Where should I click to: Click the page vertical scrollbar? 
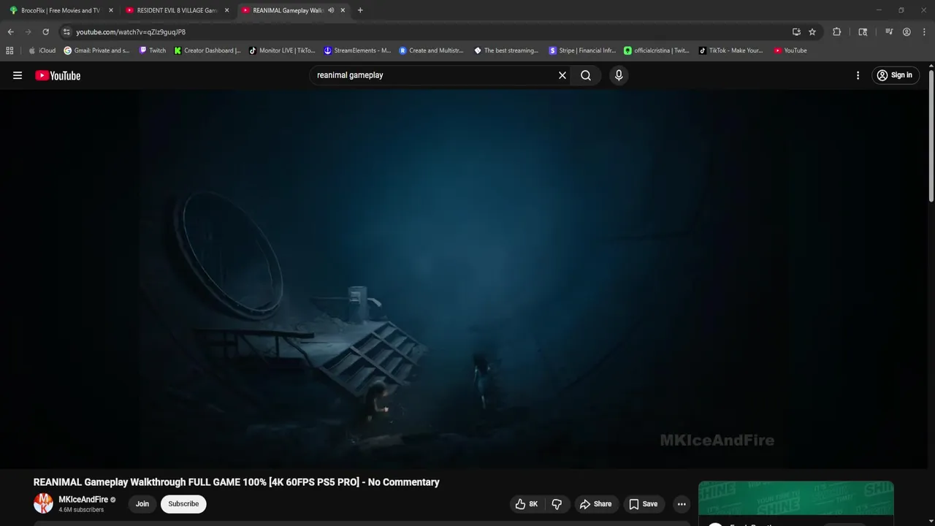pyautogui.click(x=931, y=135)
